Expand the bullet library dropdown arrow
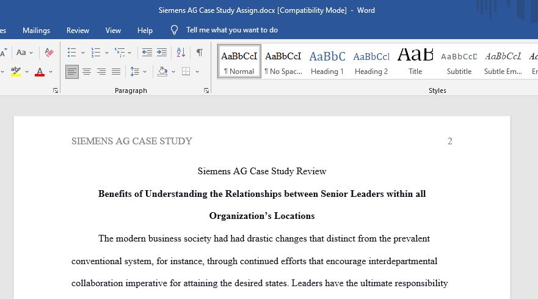This screenshot has width=538, height=299. [82, 53]
